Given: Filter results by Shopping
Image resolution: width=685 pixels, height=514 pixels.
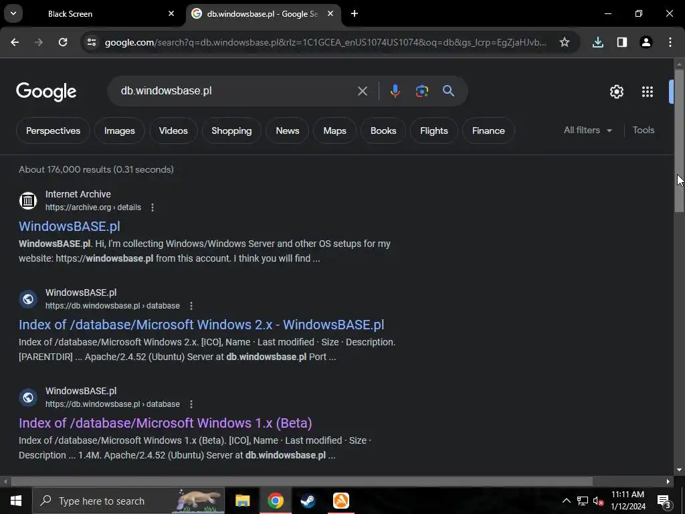Looking at the screenshot, I should (x=231, y=131).
